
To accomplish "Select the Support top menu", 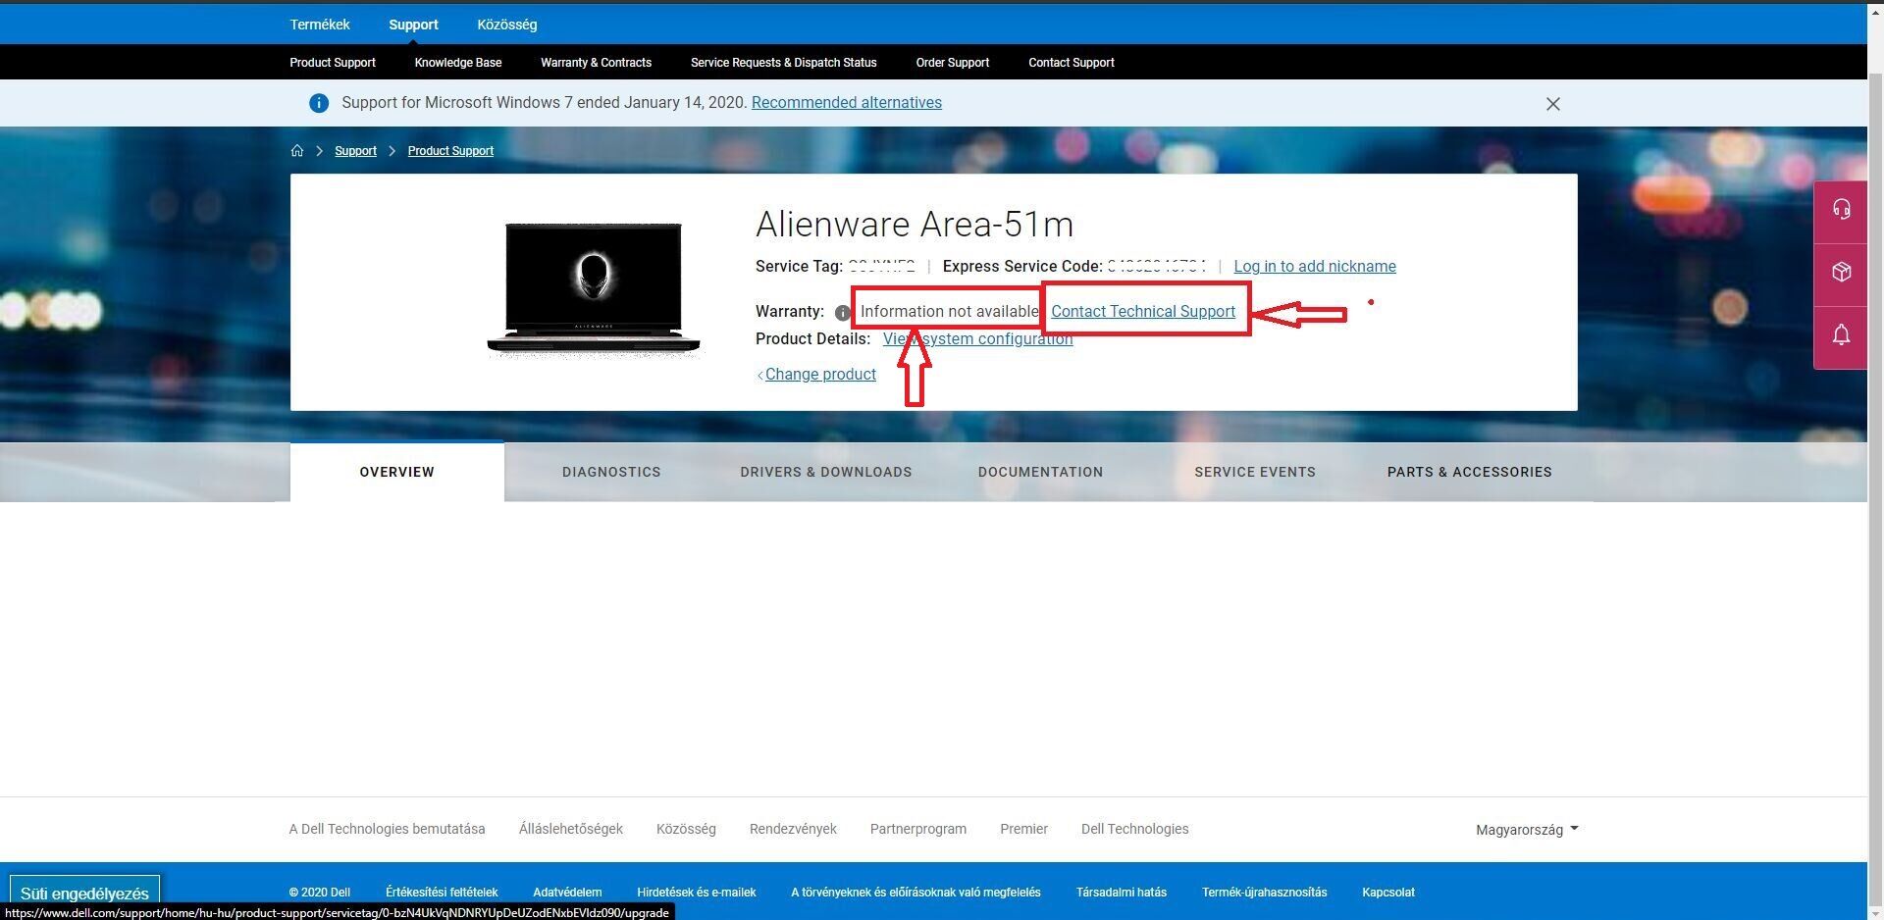I will point(413,25).
